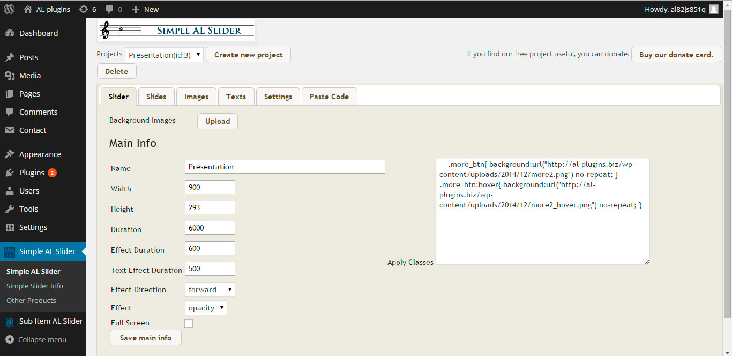Open the Other Products submenu link
Viewport: 732px width, 356px height.
point(31,300)
